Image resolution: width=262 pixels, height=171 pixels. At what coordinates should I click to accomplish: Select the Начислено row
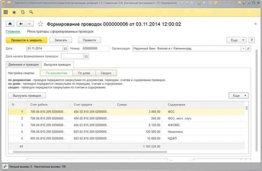click(x=126, y=132)
